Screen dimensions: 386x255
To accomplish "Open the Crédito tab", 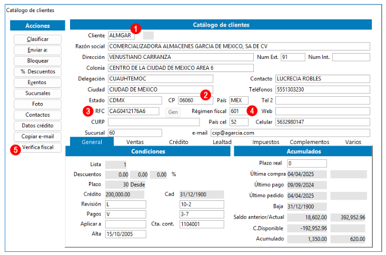I will (x=179, y=142).
